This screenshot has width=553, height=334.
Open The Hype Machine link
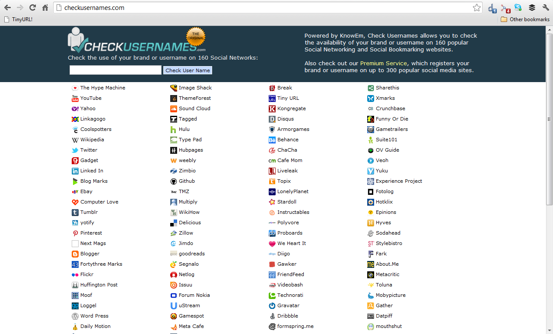tap(103, 88)
